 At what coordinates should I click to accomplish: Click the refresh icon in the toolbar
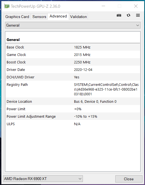pyautogui.click(x=128, y=15)
